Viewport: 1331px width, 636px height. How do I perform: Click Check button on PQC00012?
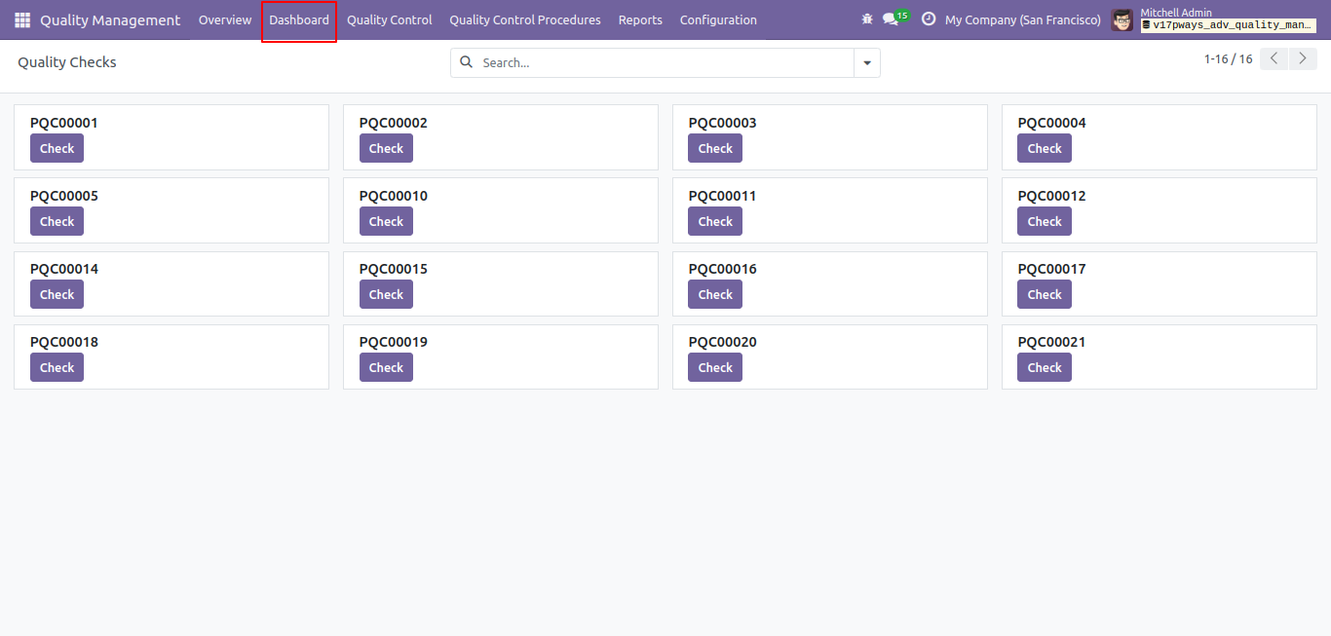[x=1045, y=221]
